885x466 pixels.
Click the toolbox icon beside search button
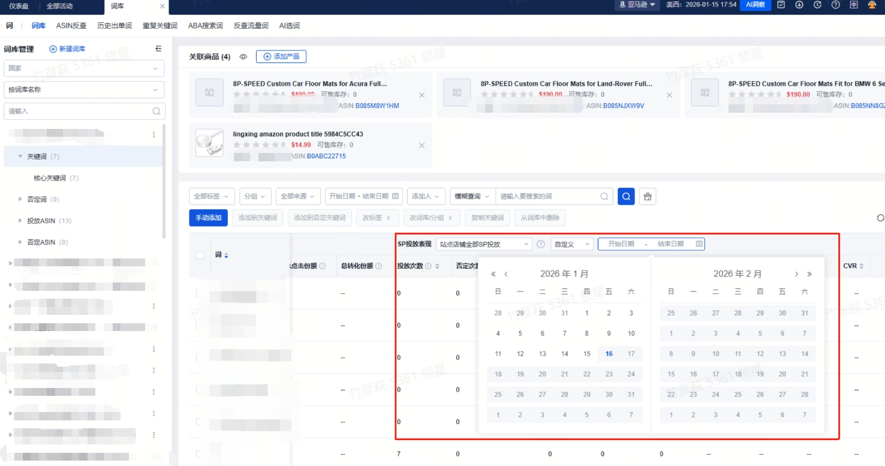(x=648, y=196)
